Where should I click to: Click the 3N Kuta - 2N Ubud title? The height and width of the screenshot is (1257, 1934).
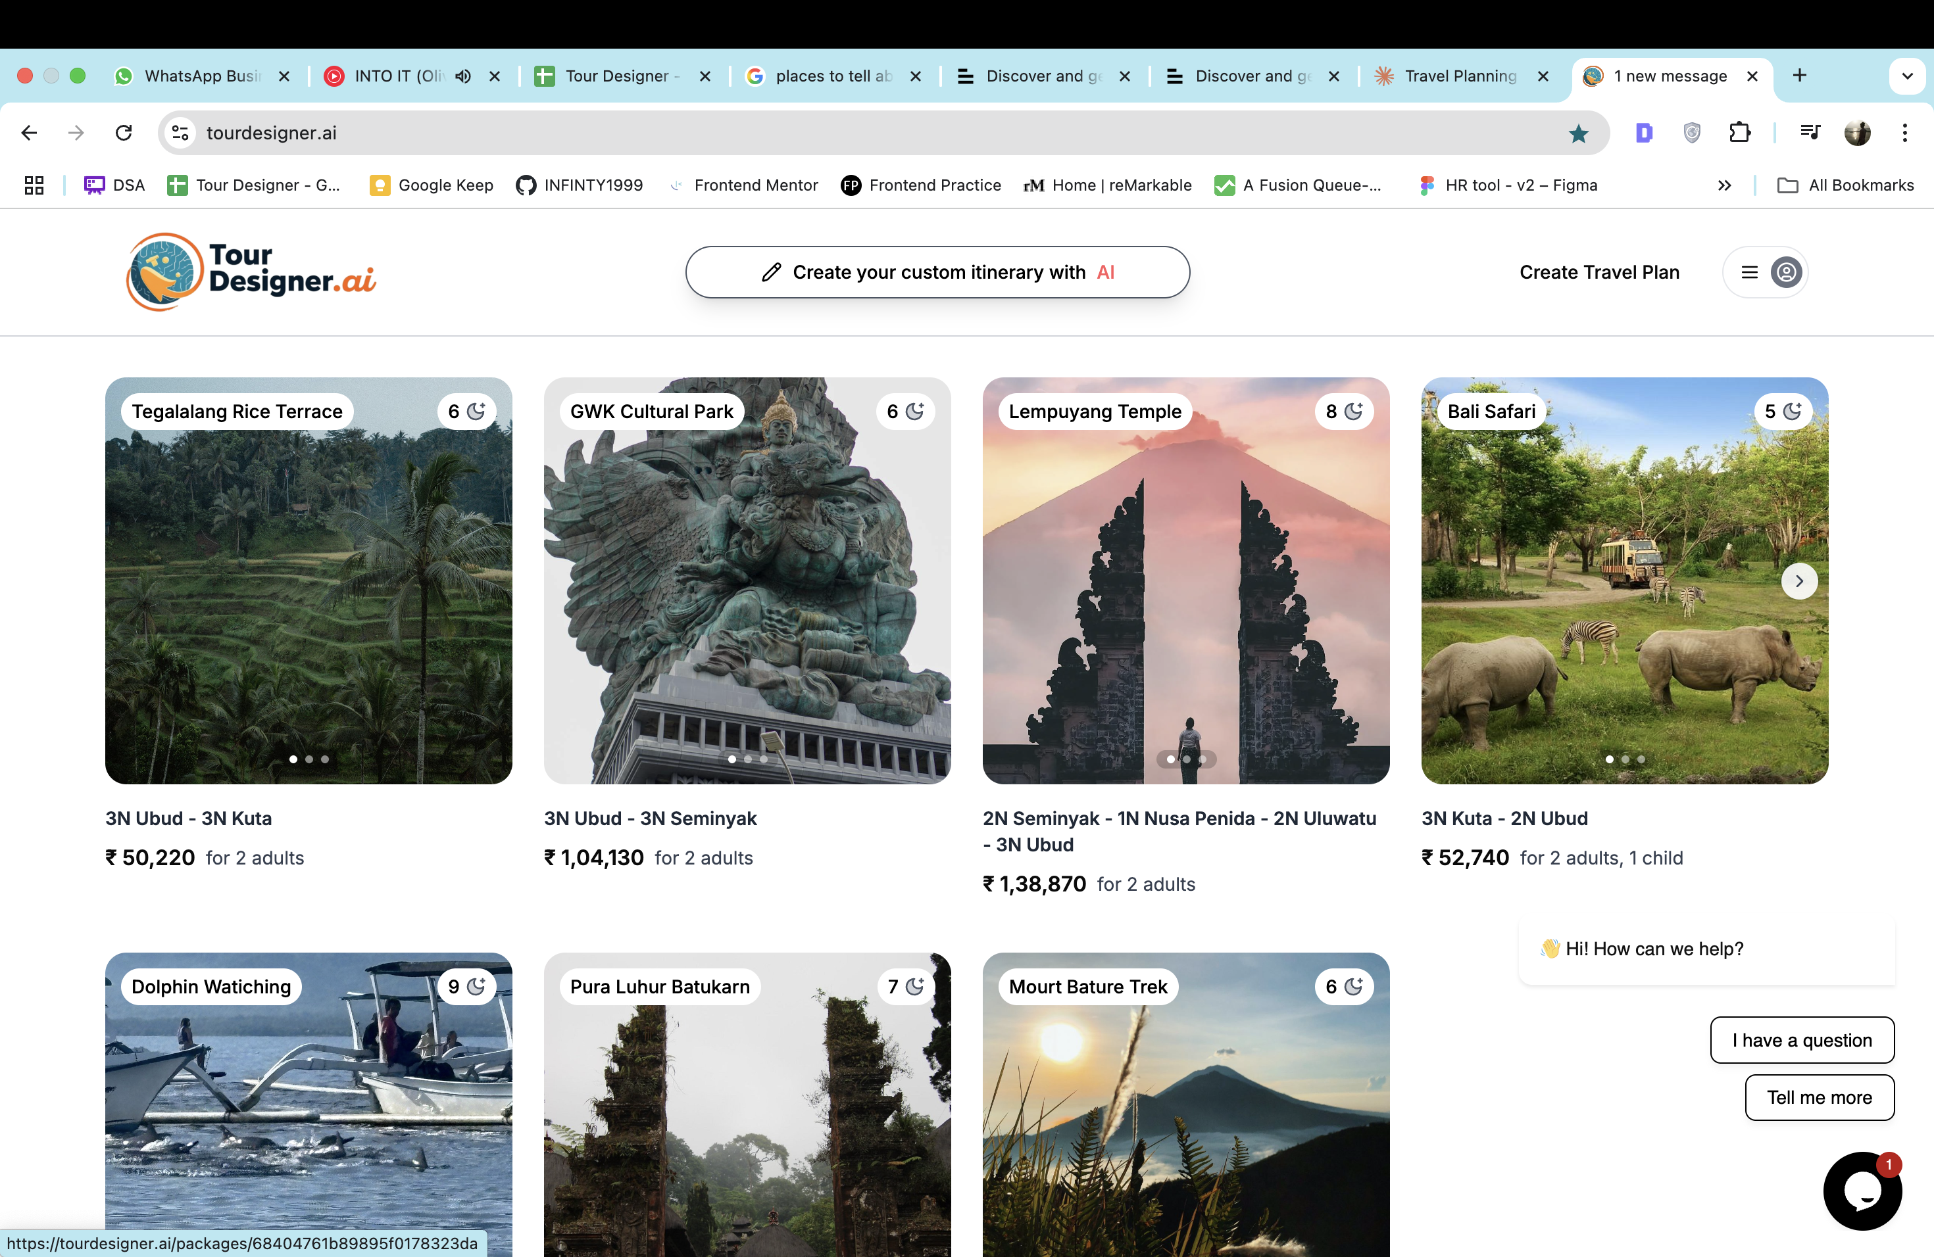coord(1504,818)
